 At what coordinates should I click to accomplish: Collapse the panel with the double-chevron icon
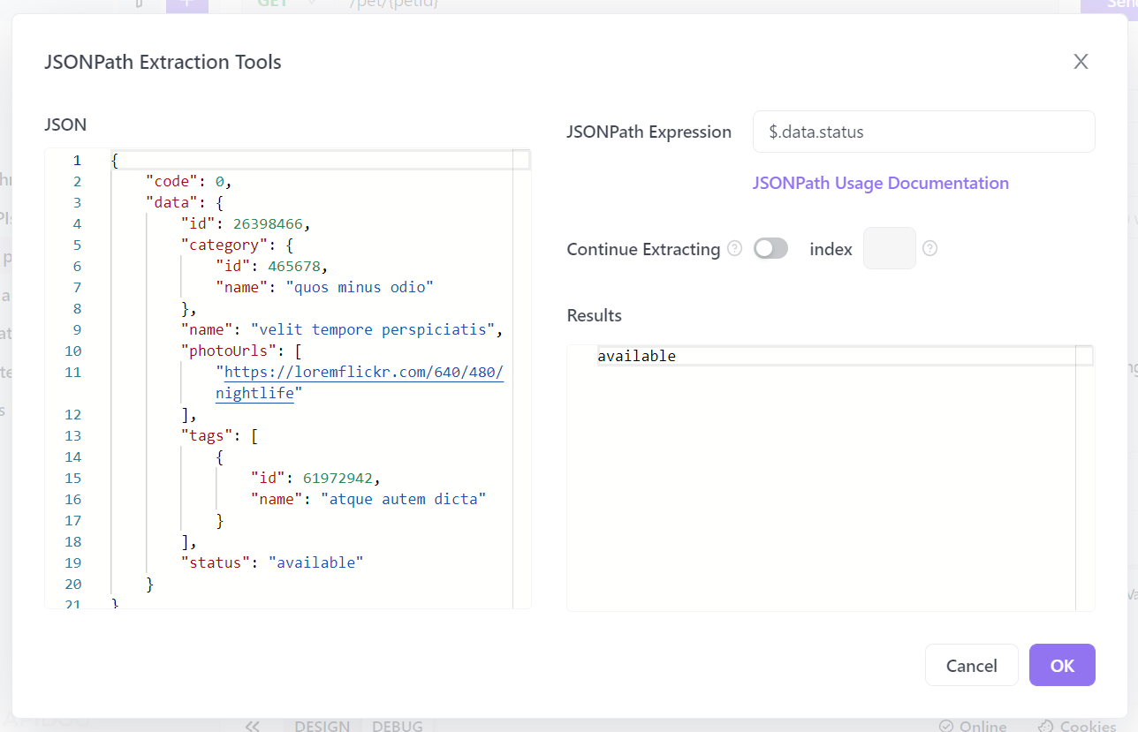(x=253, y=726)
